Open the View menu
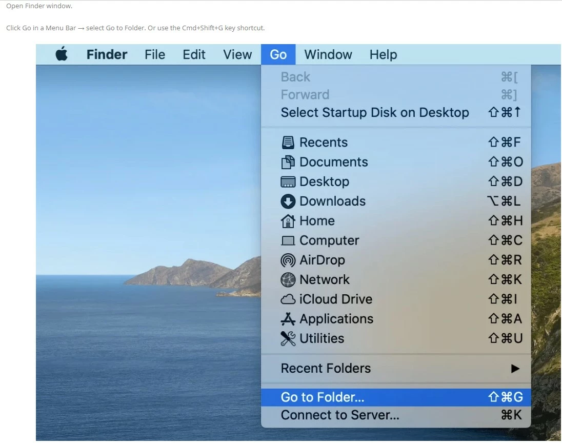The width and height of the screenshot is (562, 445). 237,54
